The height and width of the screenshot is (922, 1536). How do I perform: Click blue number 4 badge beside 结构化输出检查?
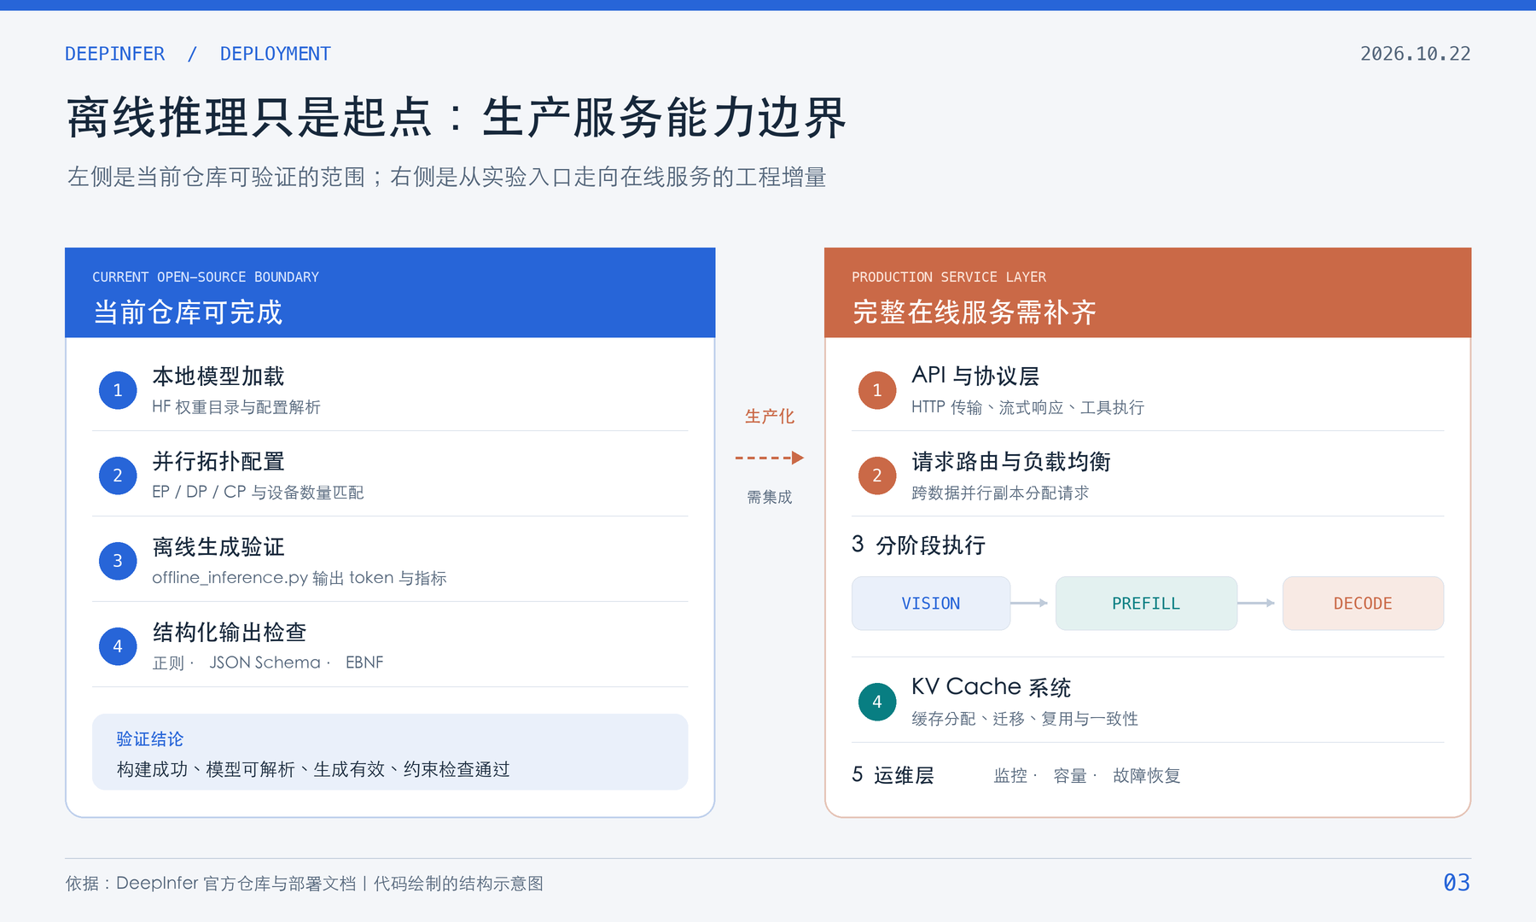click(x=118, y=646)
